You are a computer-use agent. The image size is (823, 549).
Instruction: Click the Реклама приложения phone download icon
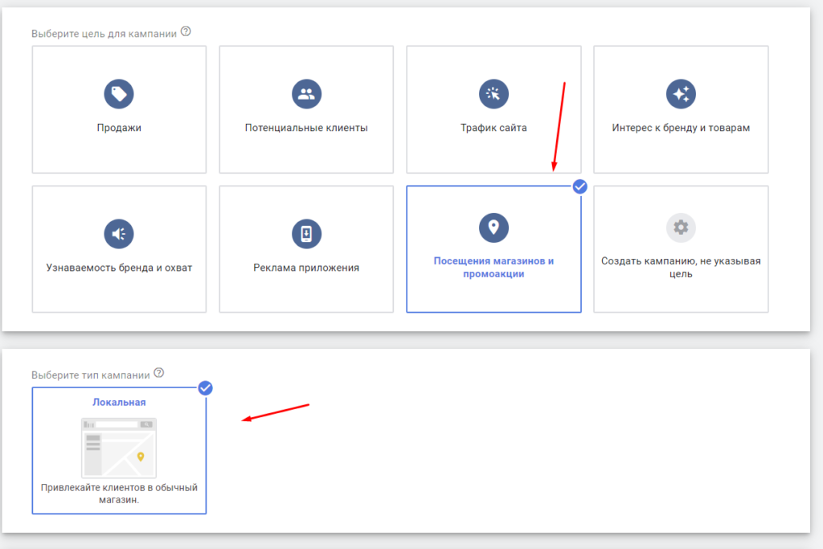point(306,234)
